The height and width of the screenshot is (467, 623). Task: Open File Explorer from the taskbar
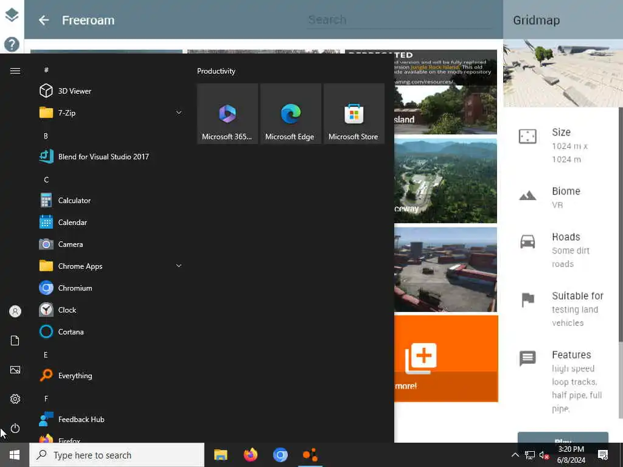(221, 455)
